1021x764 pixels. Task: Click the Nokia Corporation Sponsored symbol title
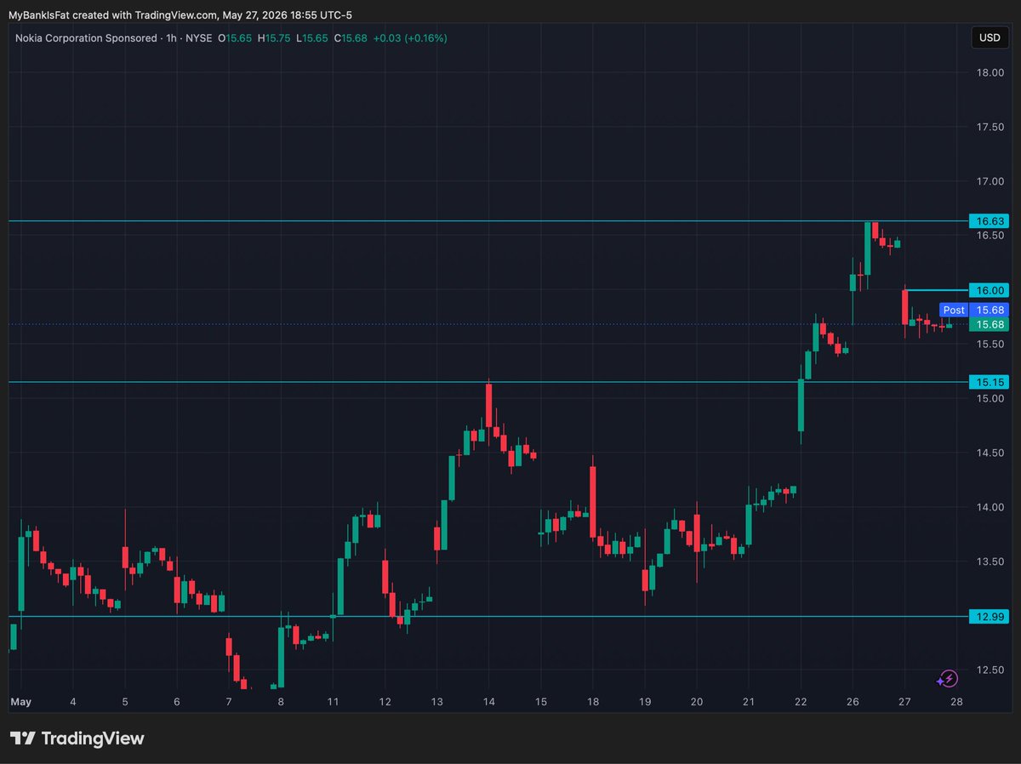pyautogui.click(x=85, y=38)
